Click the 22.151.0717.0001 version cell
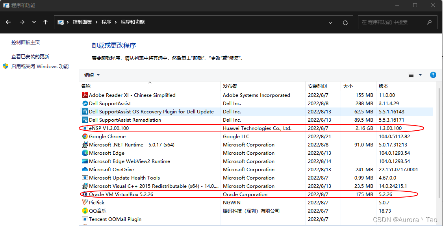443x226 pixels. 399,169
